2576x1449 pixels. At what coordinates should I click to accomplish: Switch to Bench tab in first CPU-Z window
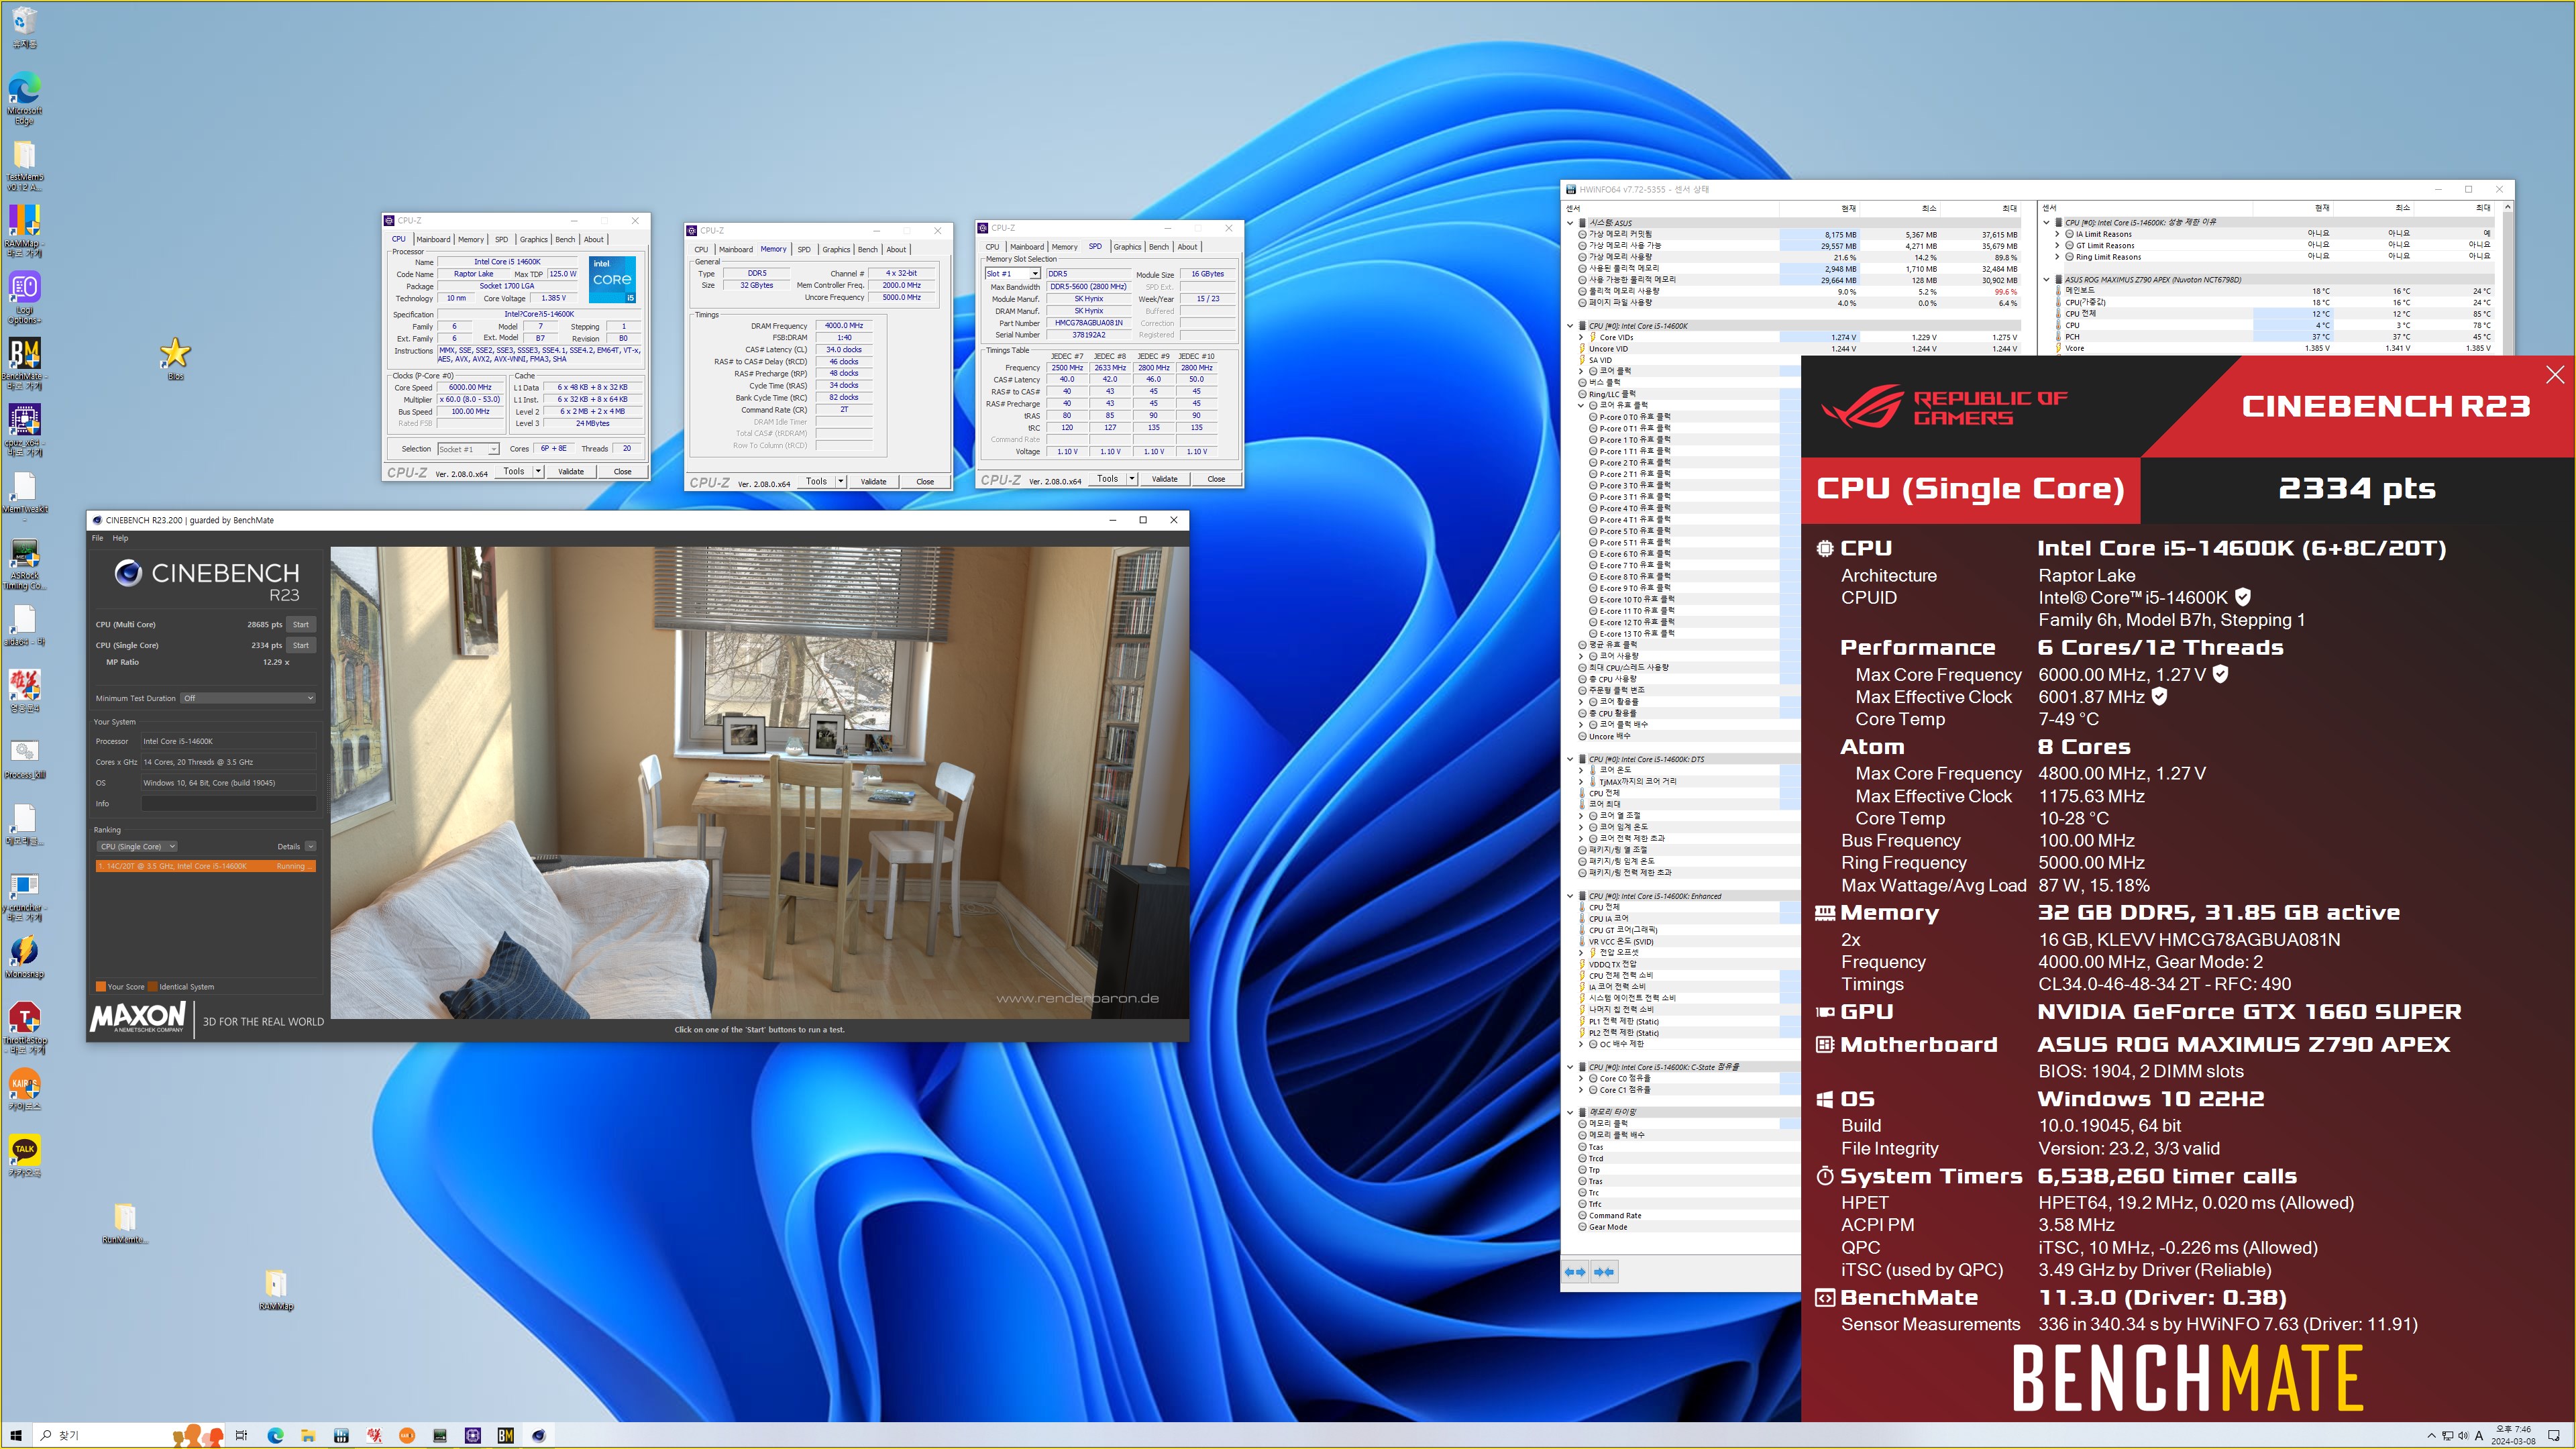[565, 239]
